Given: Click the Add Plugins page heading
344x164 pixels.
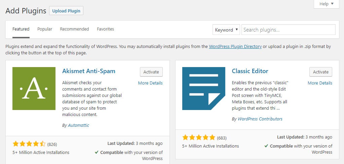Looking at the screenshot, I should coord(26,11).
